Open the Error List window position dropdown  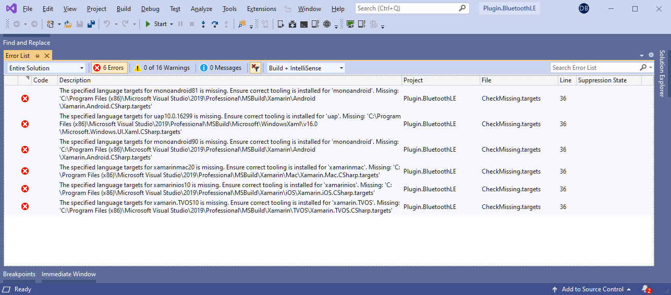(x=642, y=55)
